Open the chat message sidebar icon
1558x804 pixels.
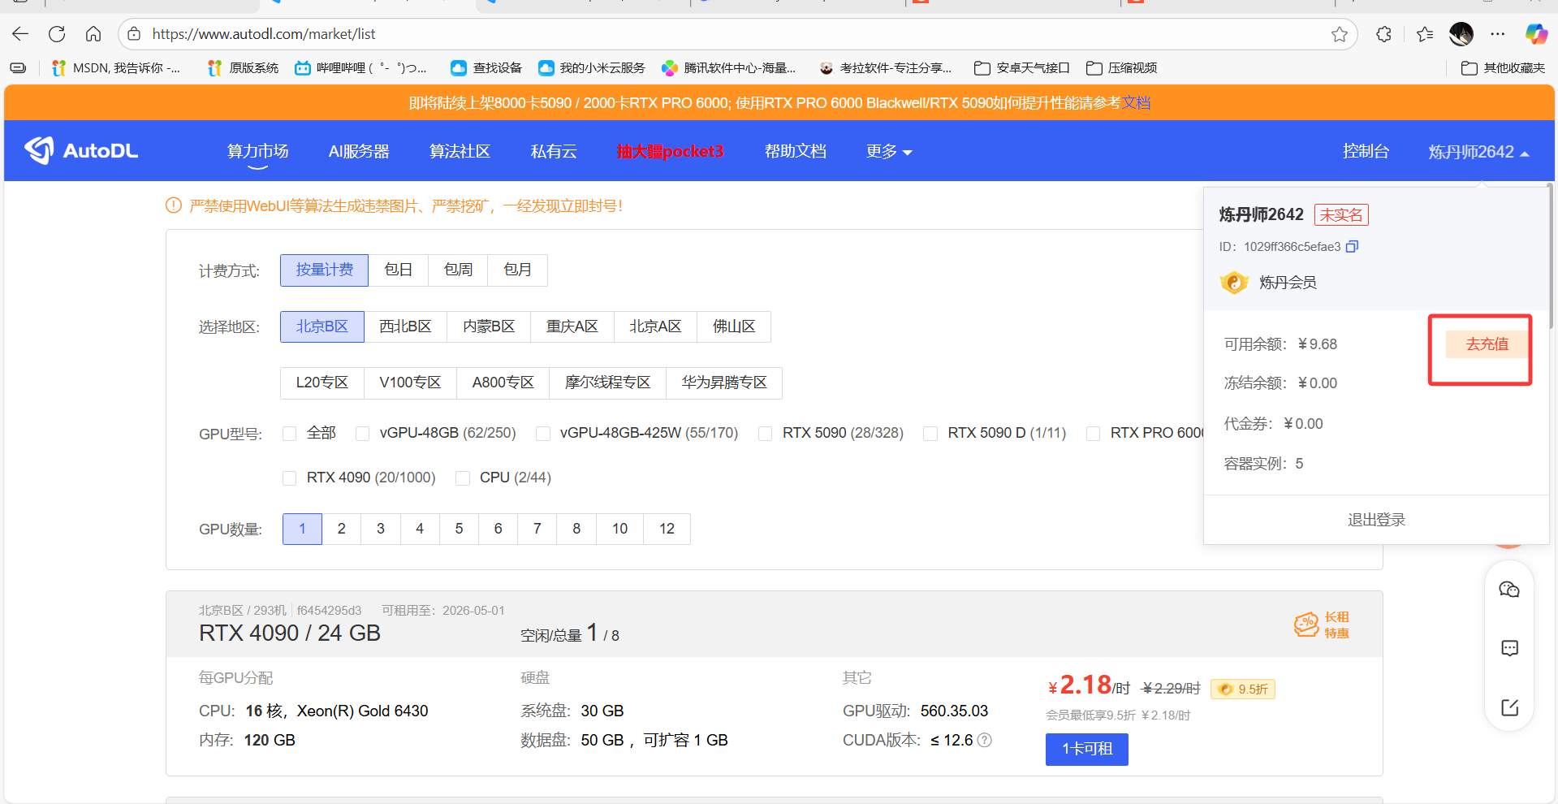pos(1509,648)
